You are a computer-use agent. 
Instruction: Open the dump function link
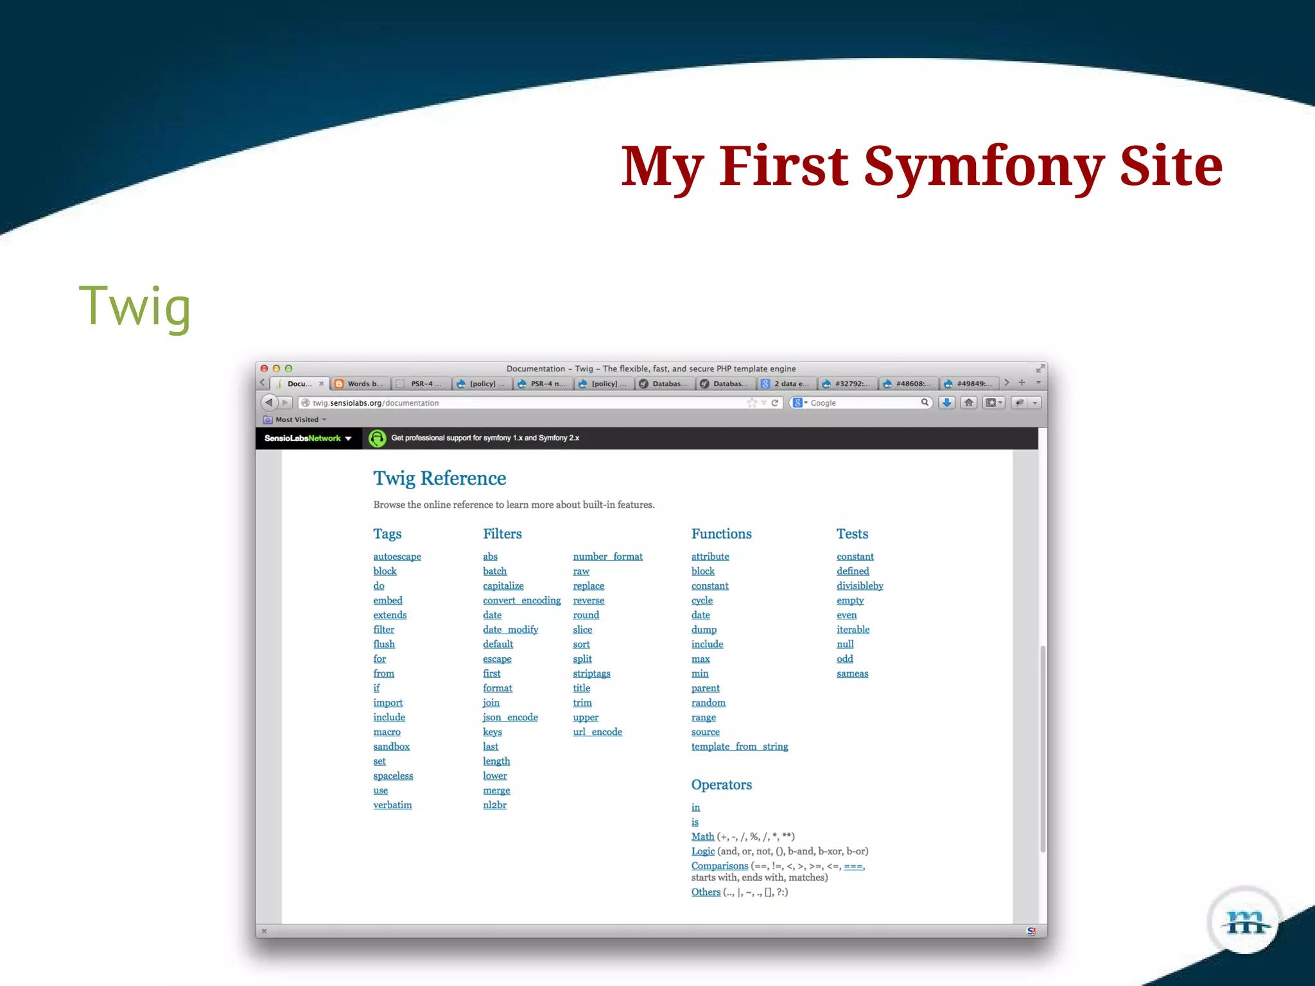click(x=704, y=630)
